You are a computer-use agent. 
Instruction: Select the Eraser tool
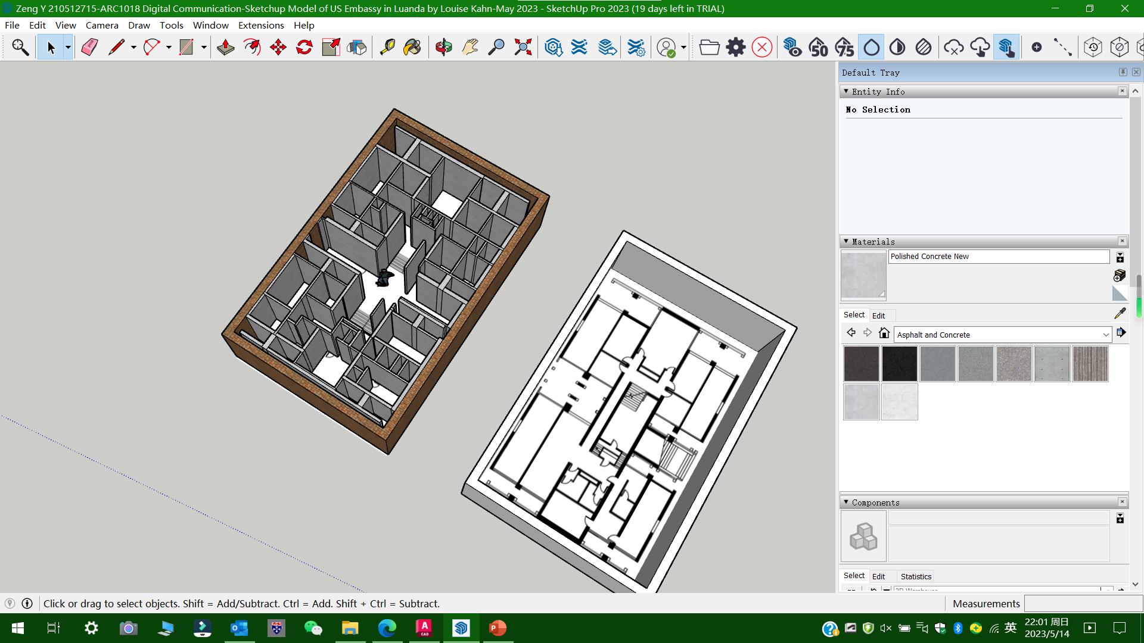(x=89, y=47)
